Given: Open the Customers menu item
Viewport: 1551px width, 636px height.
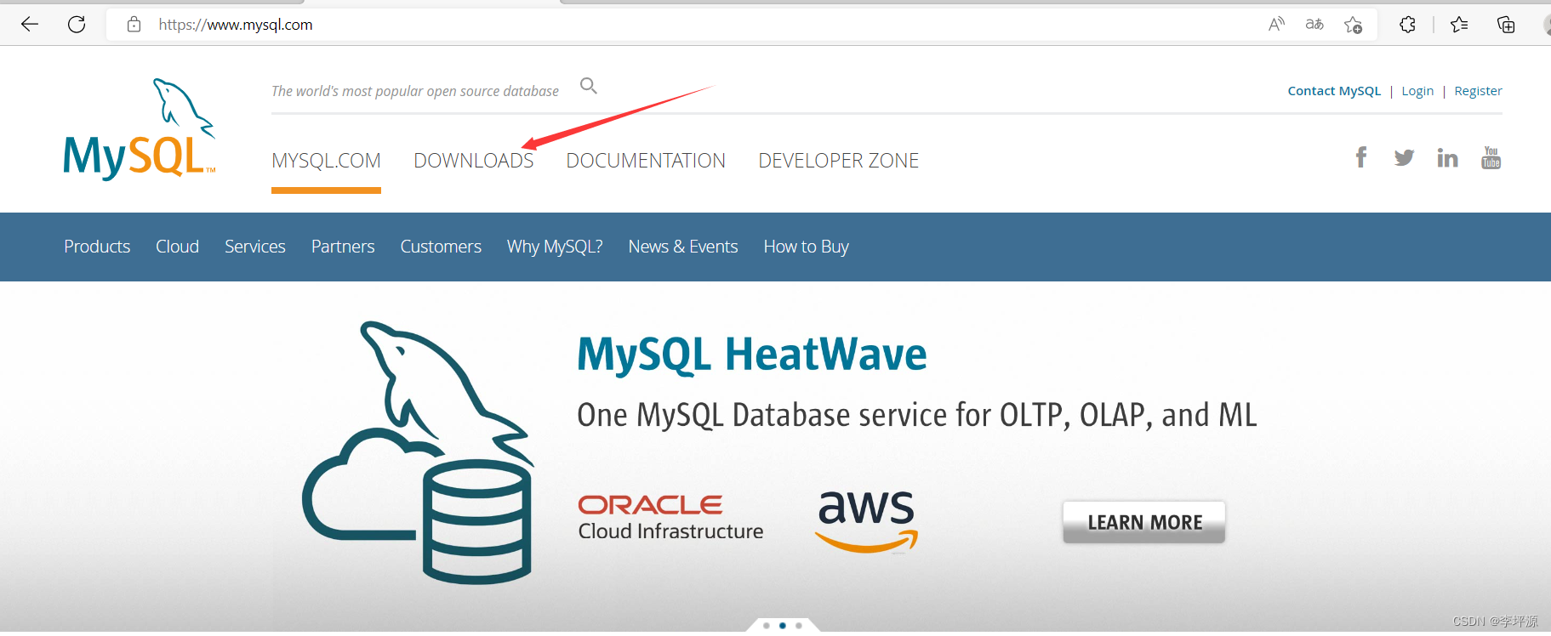Looking at the screenshot, I should [x=441, y=247].
